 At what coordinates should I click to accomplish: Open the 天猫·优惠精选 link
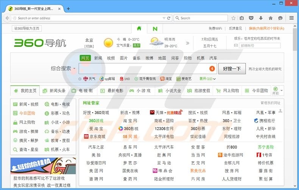[x=166, y=112]
